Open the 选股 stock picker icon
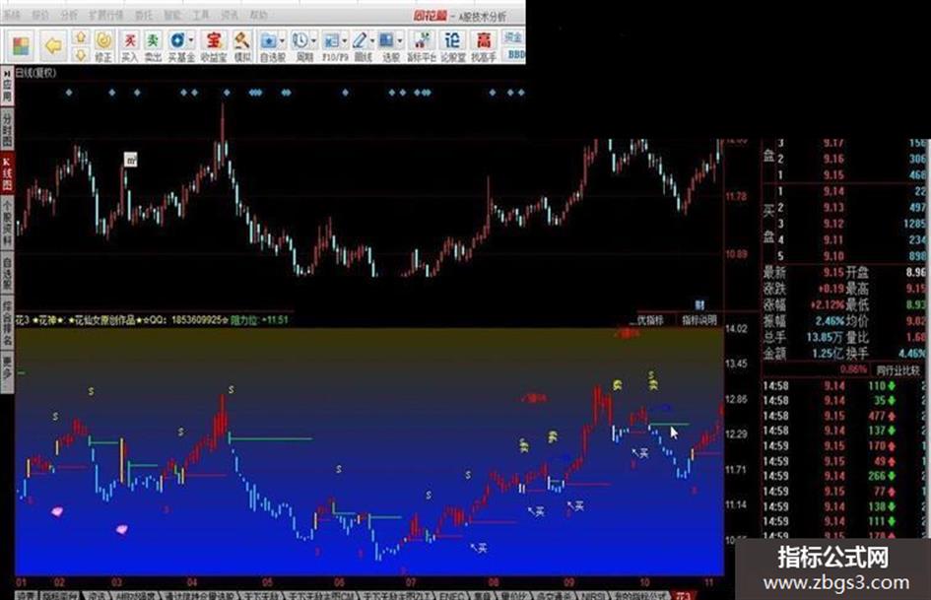This screenshot has width=931, height=600. 388,47
